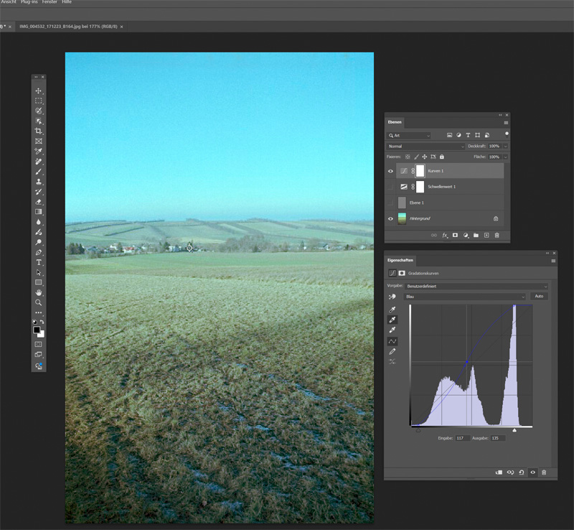574x530 pixels.
Task: Clip adjustment to layer below button
Action: (499, 473)
